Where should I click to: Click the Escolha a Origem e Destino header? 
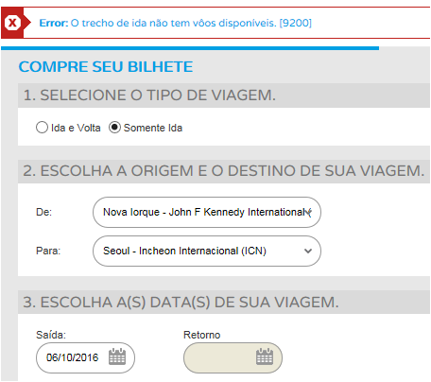click(x=224, y=171)
